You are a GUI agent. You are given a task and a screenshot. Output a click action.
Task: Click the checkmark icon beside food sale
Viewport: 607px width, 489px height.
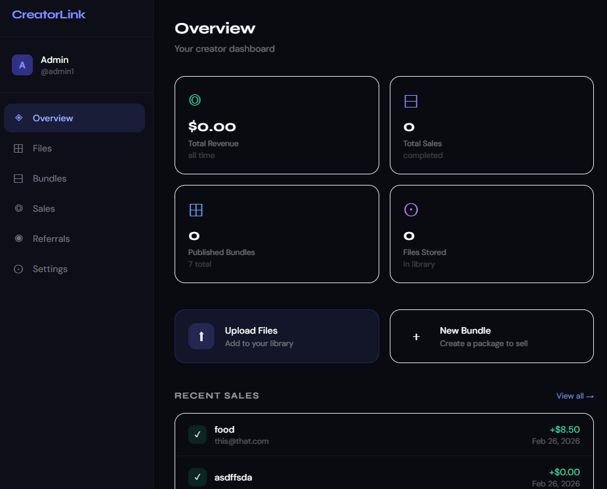pos(198,435)
